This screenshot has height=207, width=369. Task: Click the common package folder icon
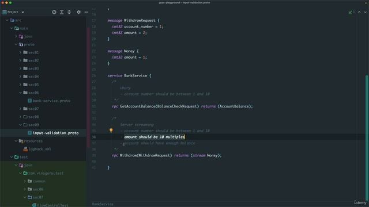pyautogui.click(x=29, y=181)
